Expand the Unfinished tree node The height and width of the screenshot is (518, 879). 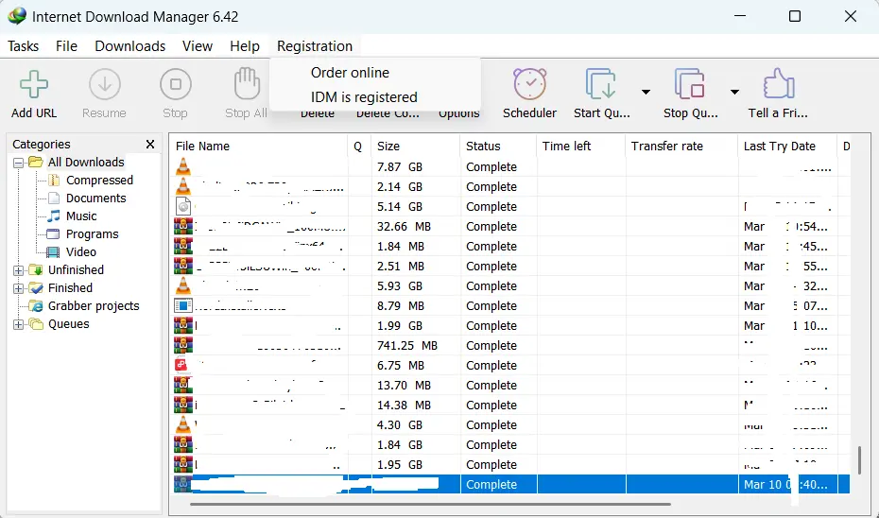tap(19, 270)
